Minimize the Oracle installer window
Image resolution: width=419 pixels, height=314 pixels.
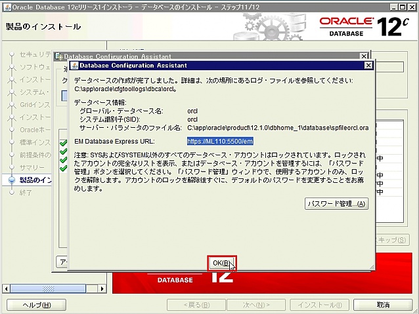393,7
